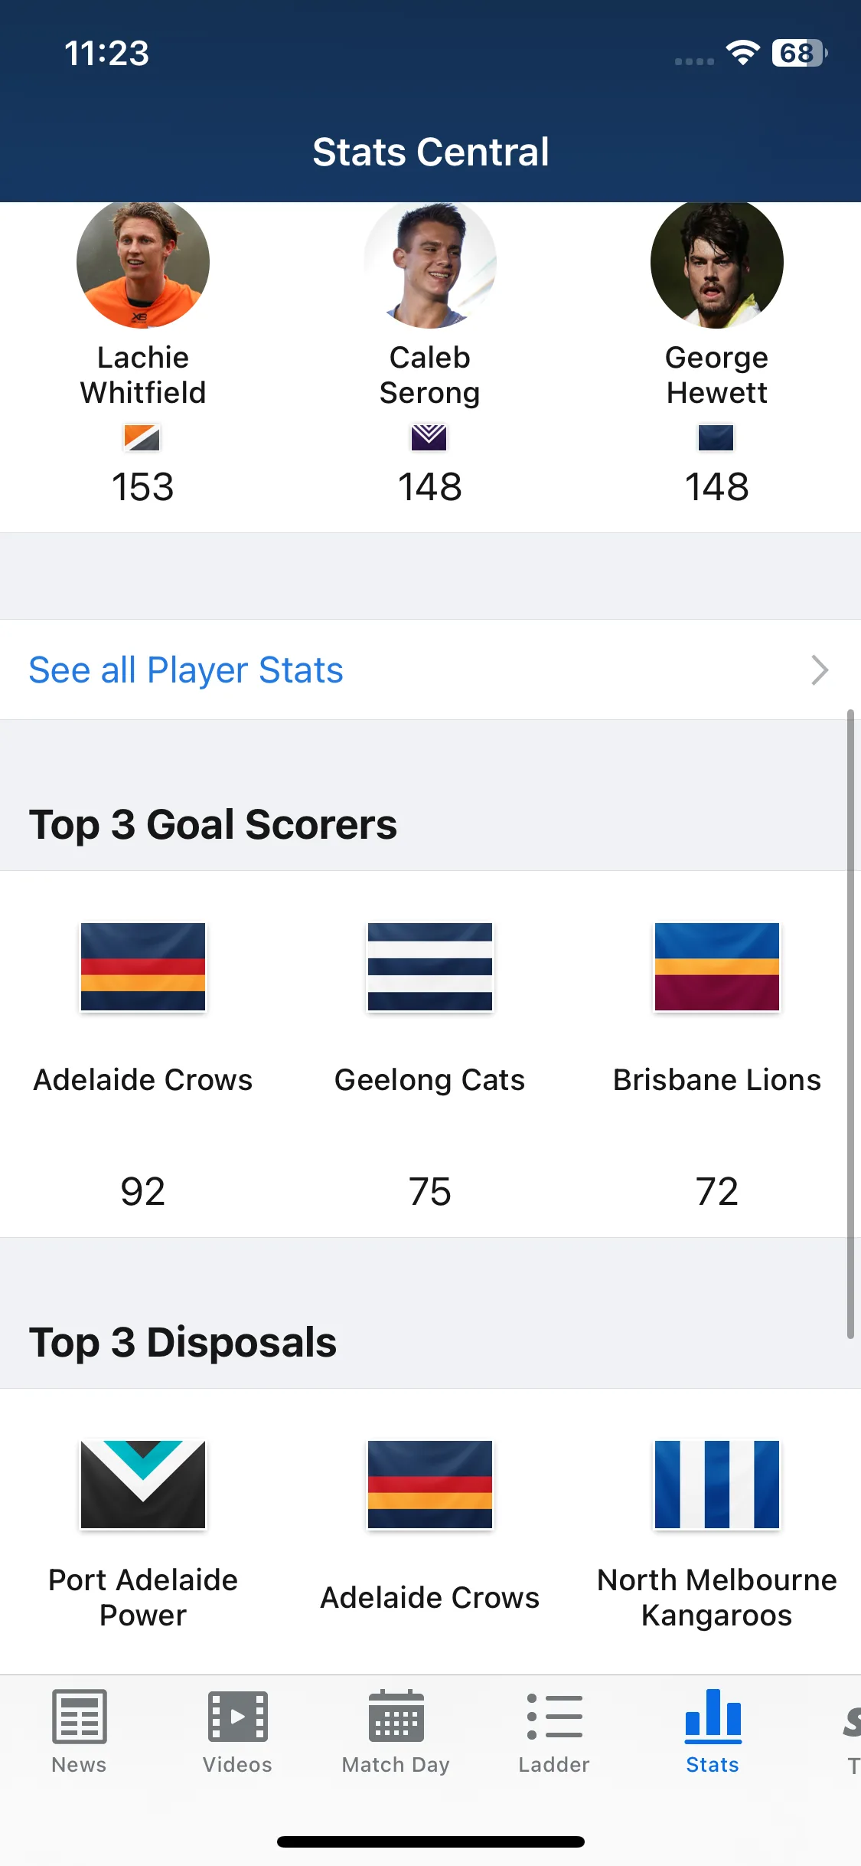Open Caleb Serong's profile photo
The image size is (861, 1866).
(430, 264)
